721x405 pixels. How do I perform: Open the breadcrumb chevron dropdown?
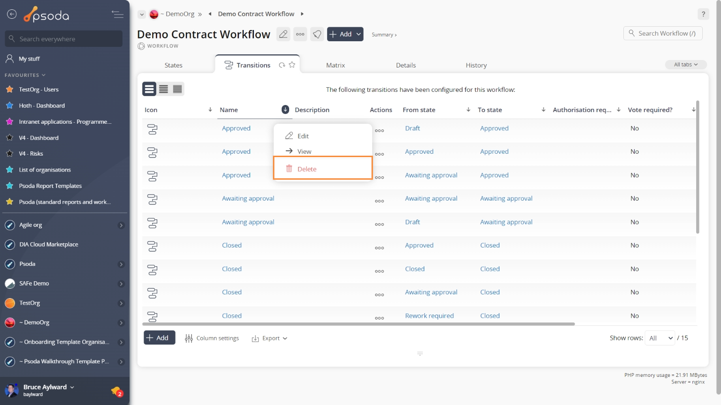tap(141, 15)
